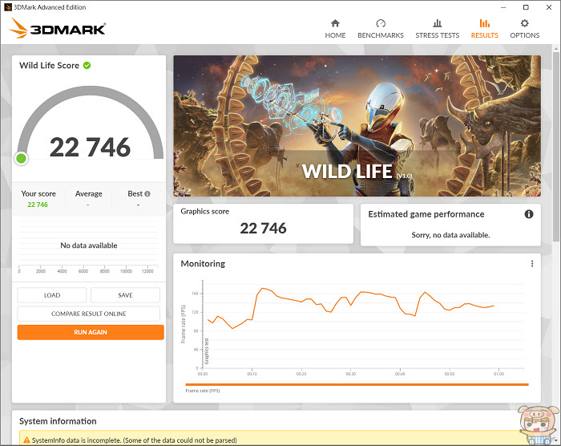Click the Stress Tests bar chart icon
The height and width of the screenshot is (446, 561).
(438, 23)
